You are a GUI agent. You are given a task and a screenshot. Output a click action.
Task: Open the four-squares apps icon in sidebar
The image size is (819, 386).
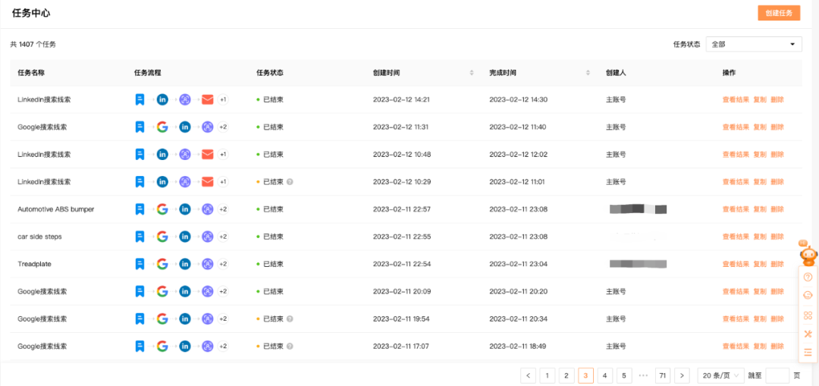[808, 315]
